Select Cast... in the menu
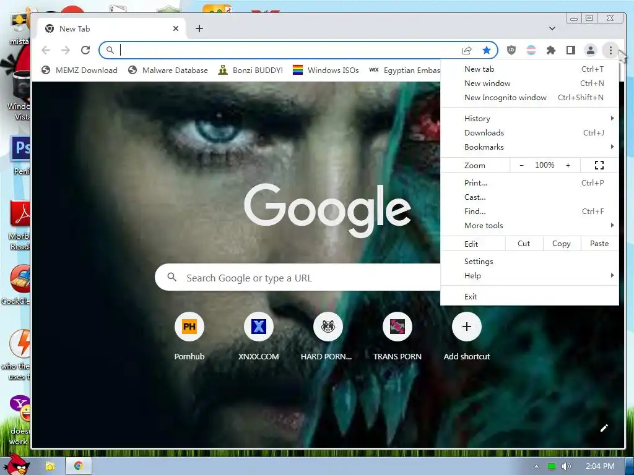 (530, 197)
